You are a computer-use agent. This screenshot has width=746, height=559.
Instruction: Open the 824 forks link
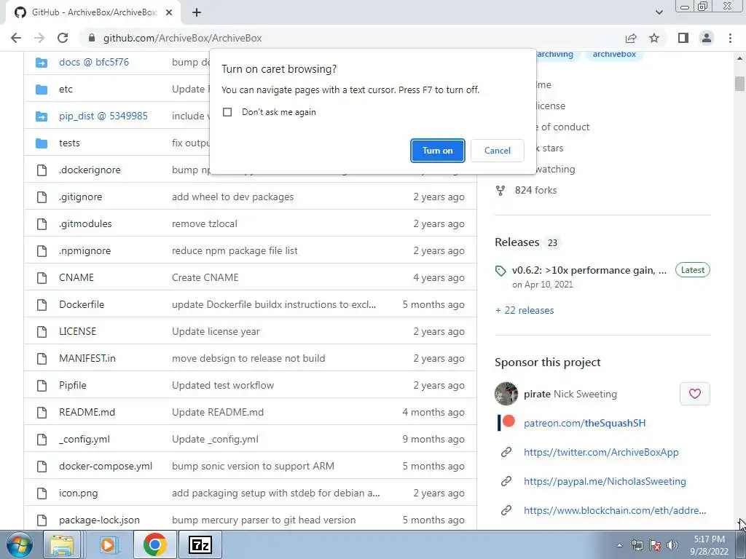pos(535,191)
